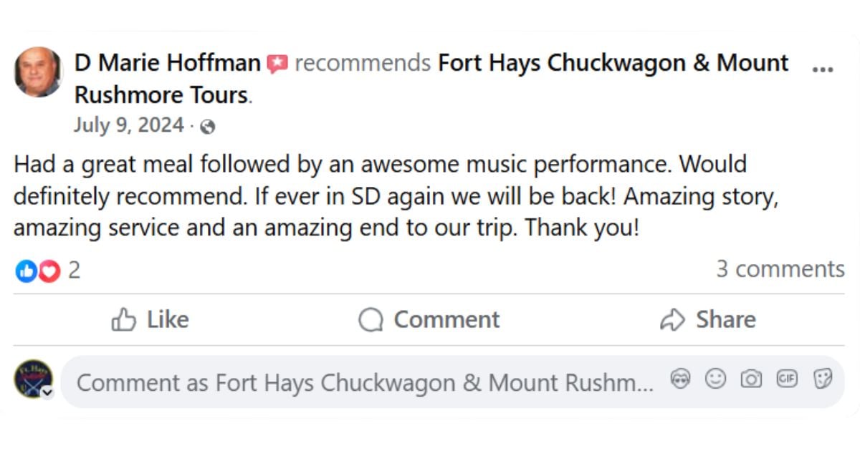The image size is (860, 451).
Task: Click the comment input field
Action: coord(358,382)
